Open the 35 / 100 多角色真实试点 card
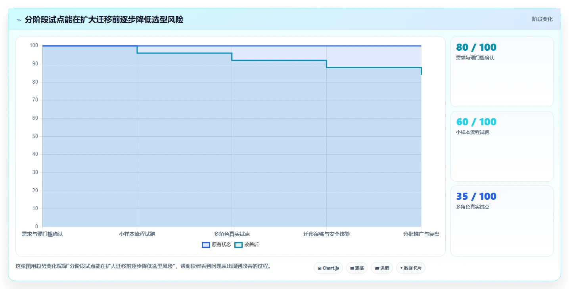Viewport: 569px width, 289px height. 502,221
